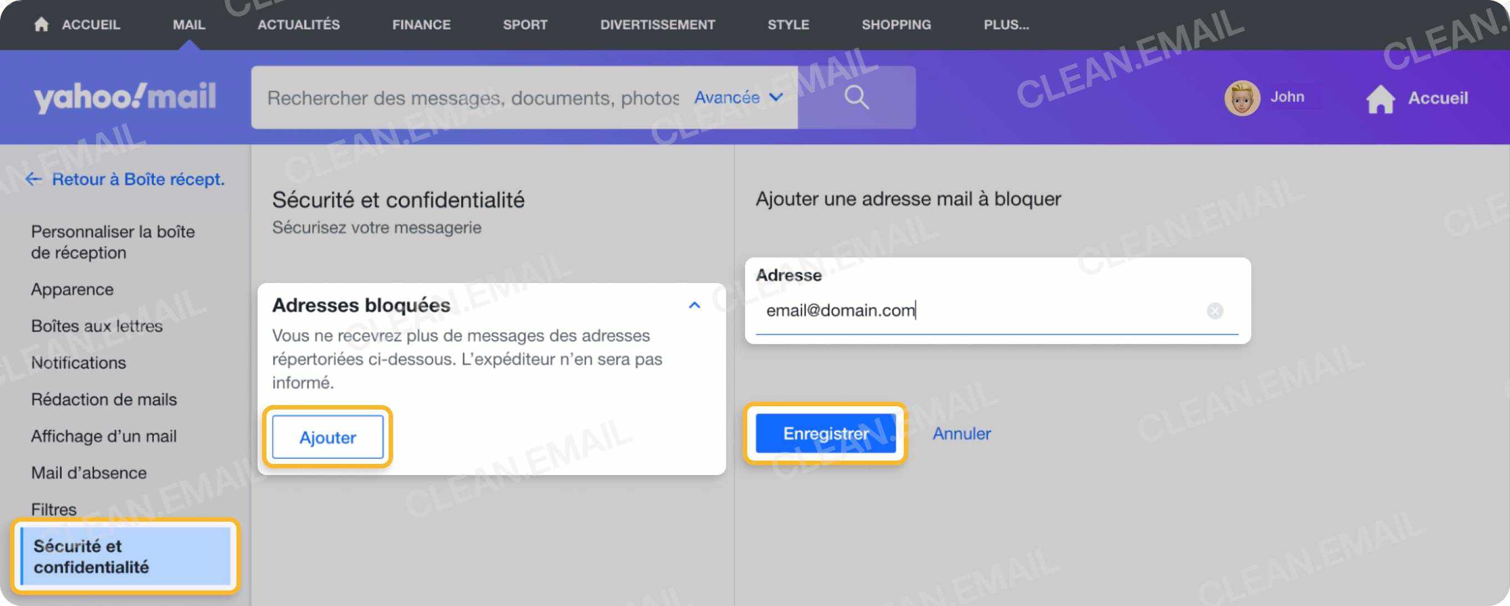The width and height of the screenshot is (1510, 606).
Task: Click the Sécurité et confidentialité page title
Action: point(398,200)
